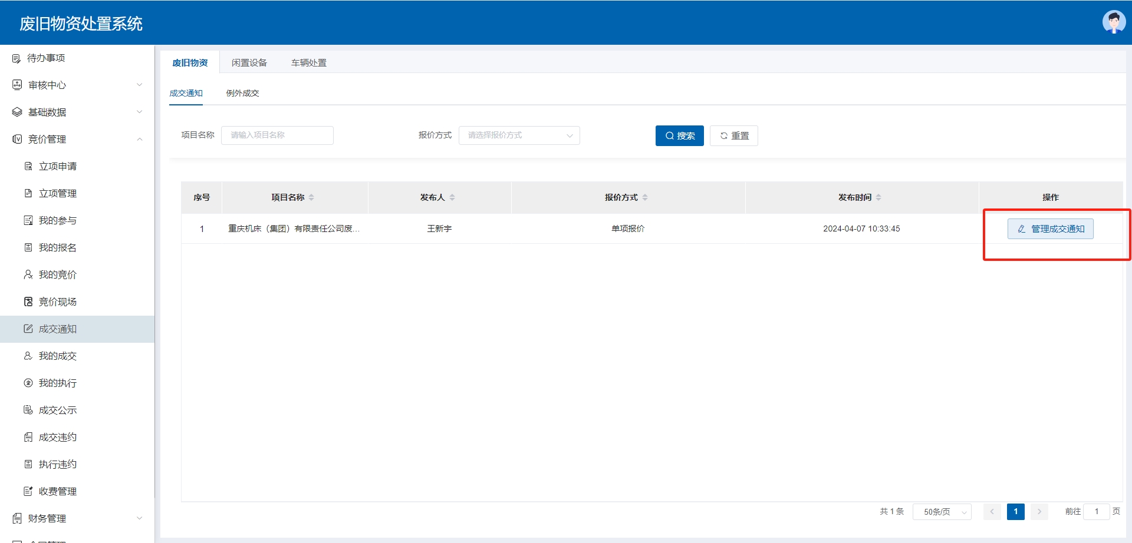Click the 项目名称 input field
This screenshot has height=543, width=1132.
click(x=277, y=135)
